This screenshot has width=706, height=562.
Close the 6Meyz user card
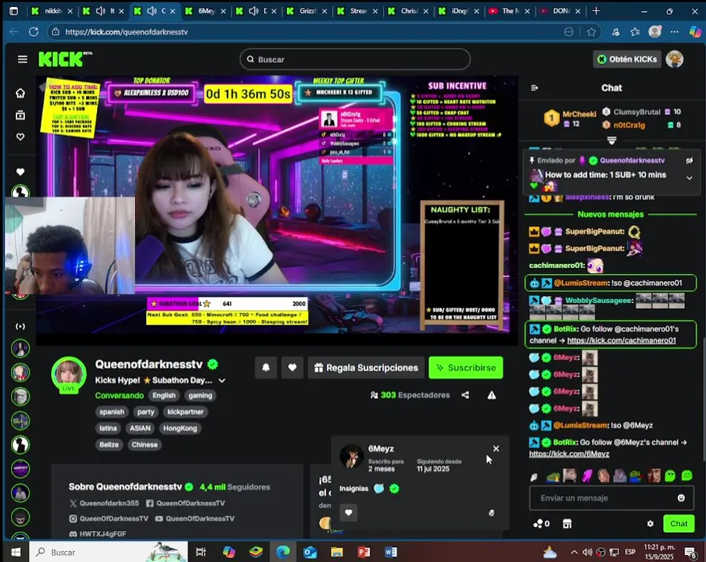pyautogui.click(x=496, y=449)
